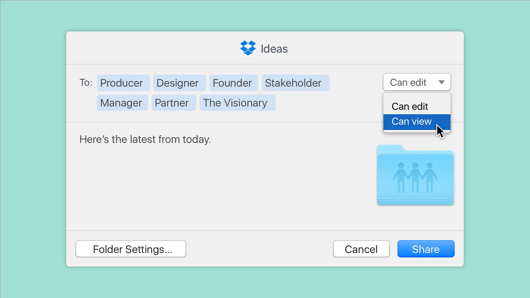
Task: Click the Manager recipient tag
Action: click(121, 103)
